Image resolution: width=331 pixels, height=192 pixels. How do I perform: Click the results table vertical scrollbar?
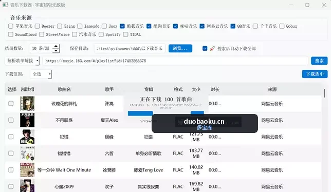pos(324,93)
